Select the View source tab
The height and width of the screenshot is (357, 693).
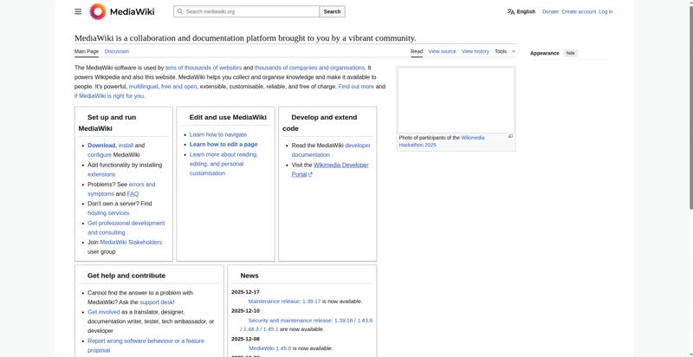pos(442,51)
